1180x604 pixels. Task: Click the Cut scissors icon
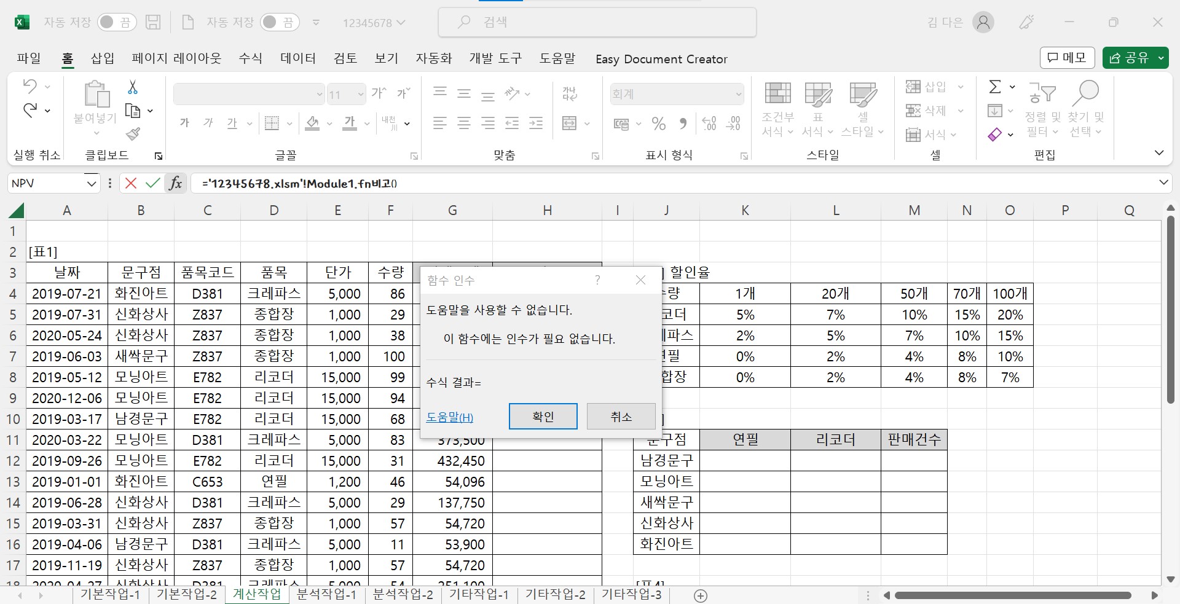pyautogui.click(x=133, y=87)
